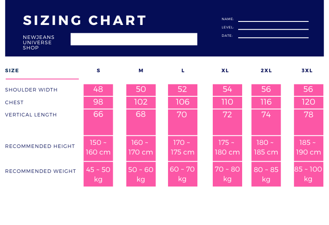Select the chest value 102 cell

point(141,102)
